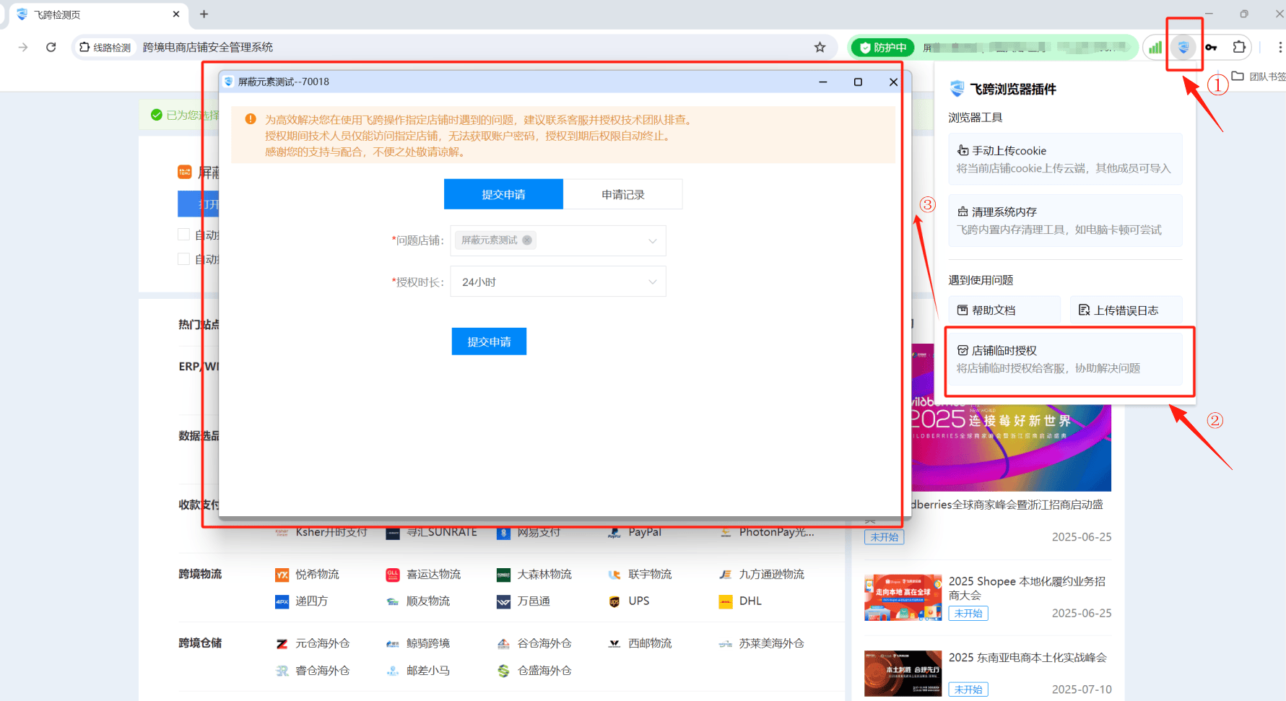This screenshot has width=1286, height=701.
Task: Open the 授权时长 24小时 dropdown
Action: (557, 282)
